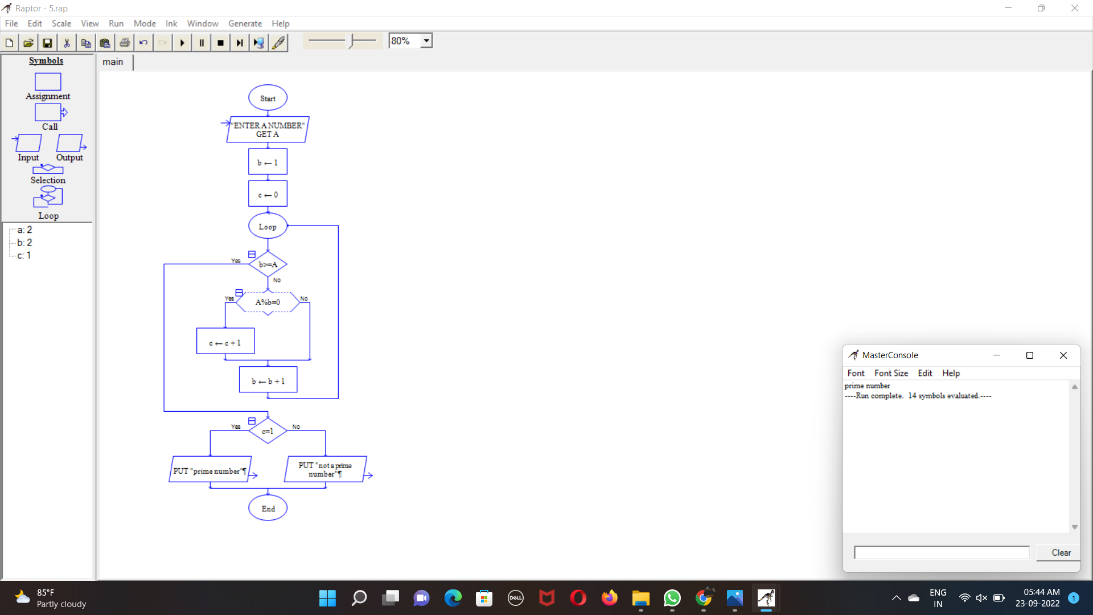Redo the last undone action
Viewport: 1093px width, 615px height.
163,43
